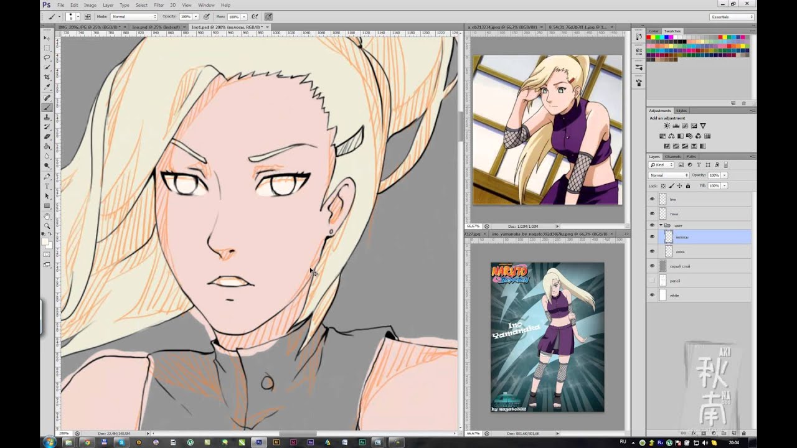This screenshot has width=797, height=448.
Task: Open the Image menu
Action: (90, 5)
